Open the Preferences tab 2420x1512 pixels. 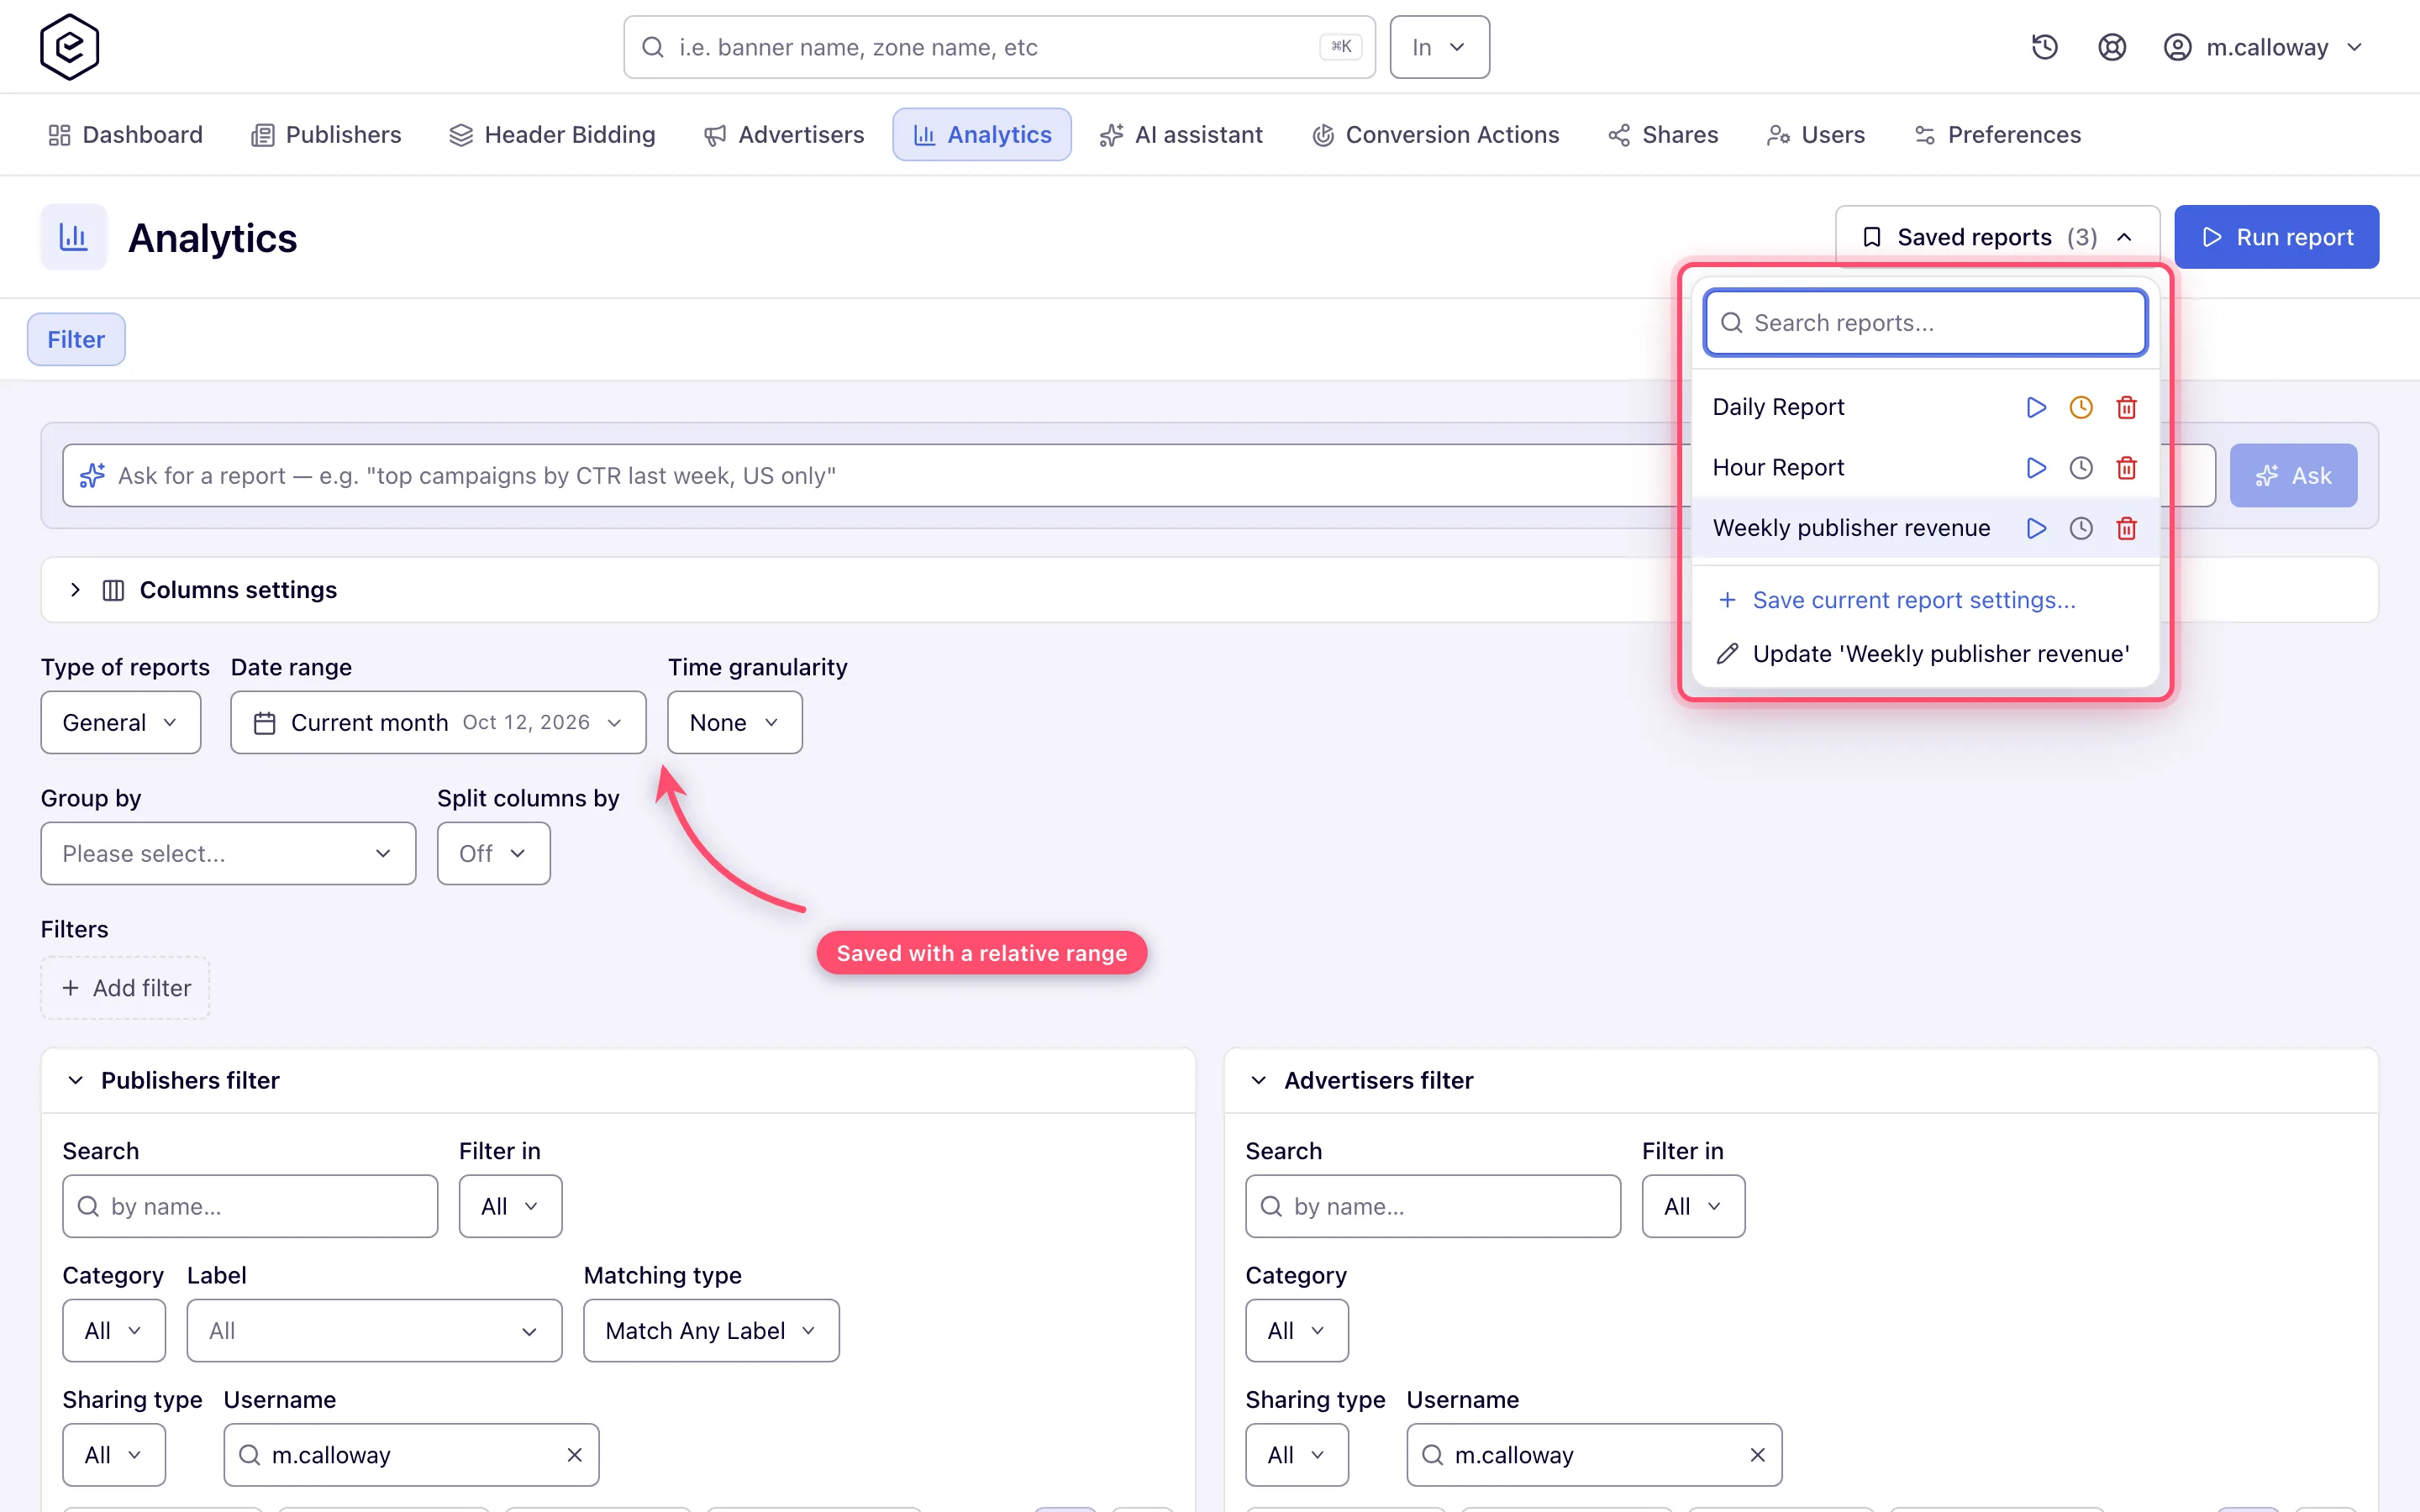[1997, 135]
